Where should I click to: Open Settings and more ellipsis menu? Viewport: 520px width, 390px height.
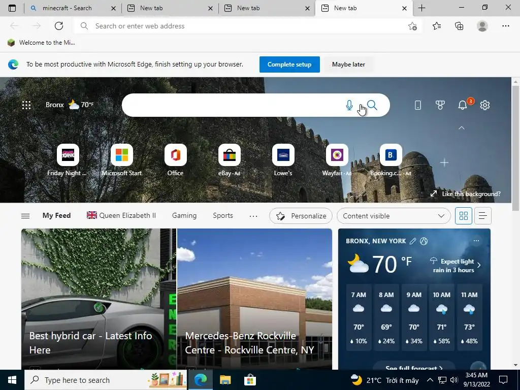[x=505, y=26]
